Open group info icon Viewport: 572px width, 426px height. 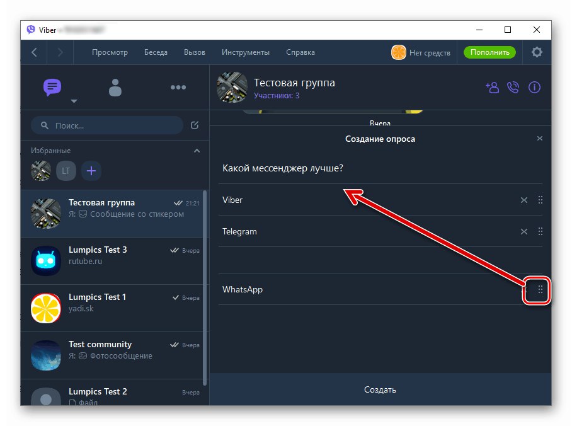coord(534,88)
